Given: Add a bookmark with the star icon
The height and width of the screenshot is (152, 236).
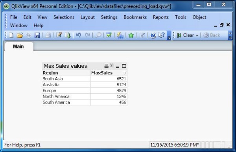Looking at the screenshot, I should (x=131, y=35).
